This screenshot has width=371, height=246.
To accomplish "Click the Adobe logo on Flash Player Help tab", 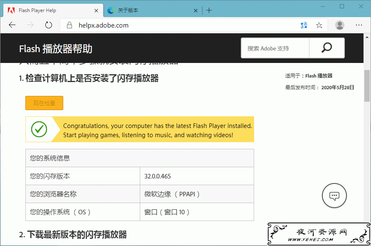I will 11,10.
